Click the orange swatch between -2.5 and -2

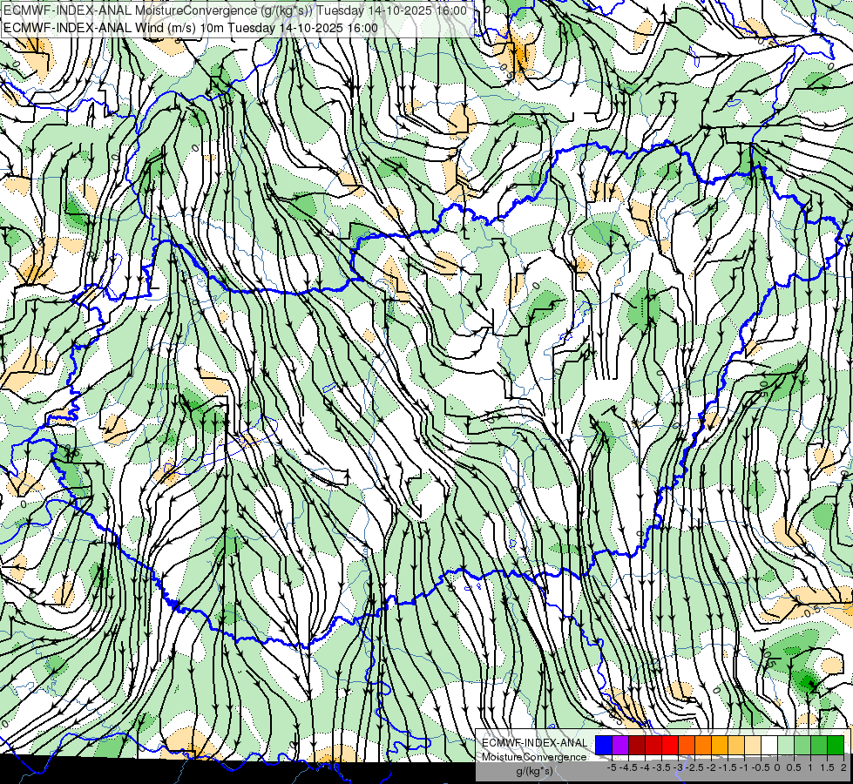point(703,746)
